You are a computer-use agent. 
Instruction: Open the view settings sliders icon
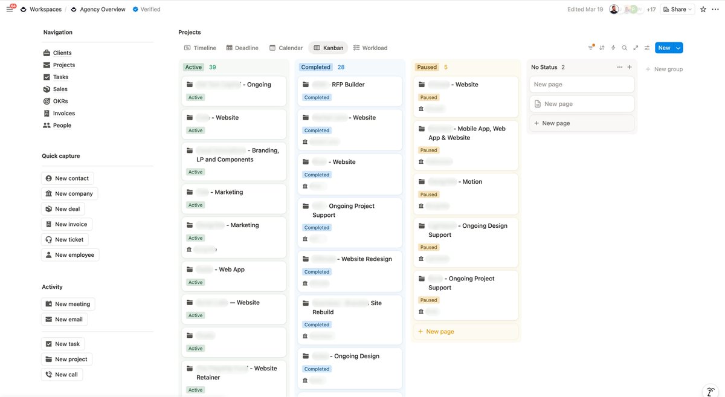[x=647, y=48]
